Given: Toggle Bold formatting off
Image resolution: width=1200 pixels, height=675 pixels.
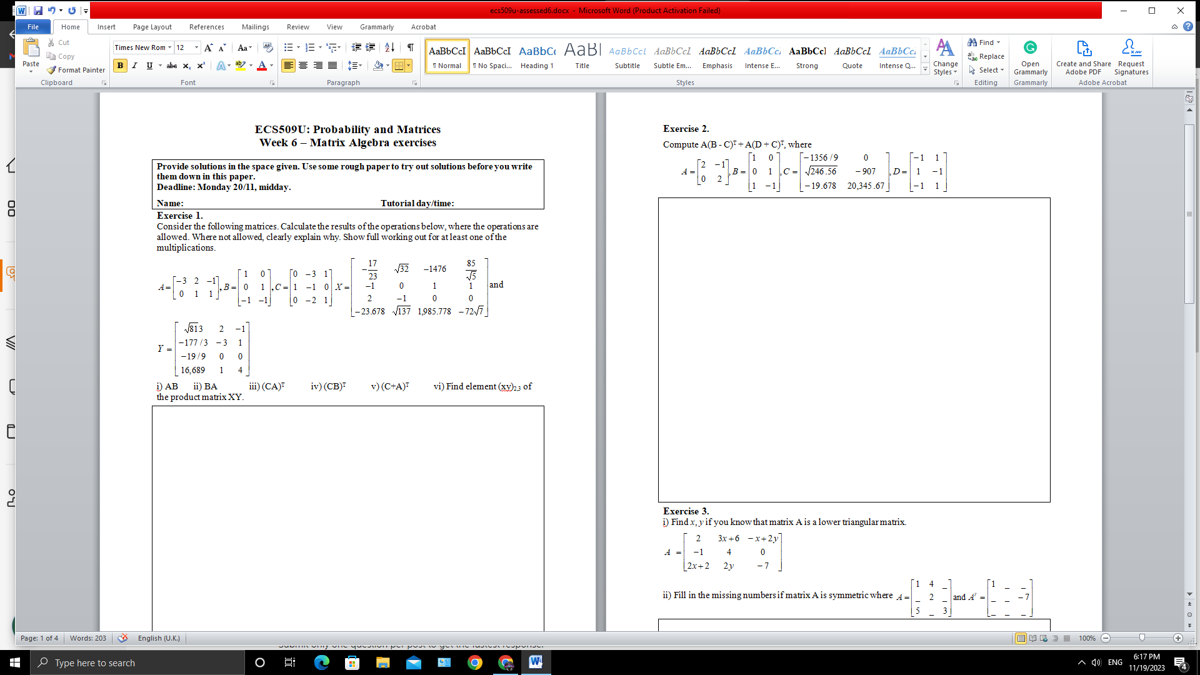Looking at the screenshot, I should tap(120, 66).
